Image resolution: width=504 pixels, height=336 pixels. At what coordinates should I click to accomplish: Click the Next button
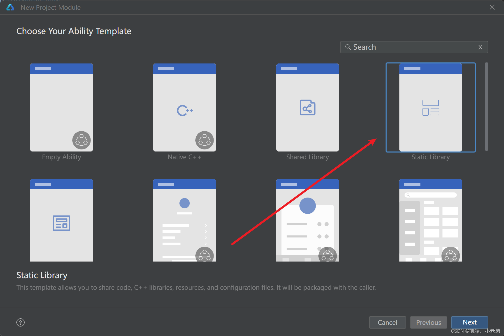pyautogui.click(x=469, y=322)
